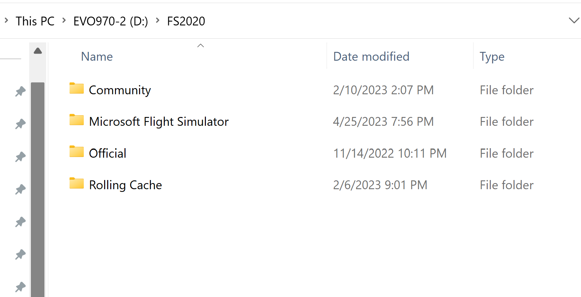Go to EVO970-2 (D:) drive breadcrumb
The image size is (581, 297).
pos(111,21)
